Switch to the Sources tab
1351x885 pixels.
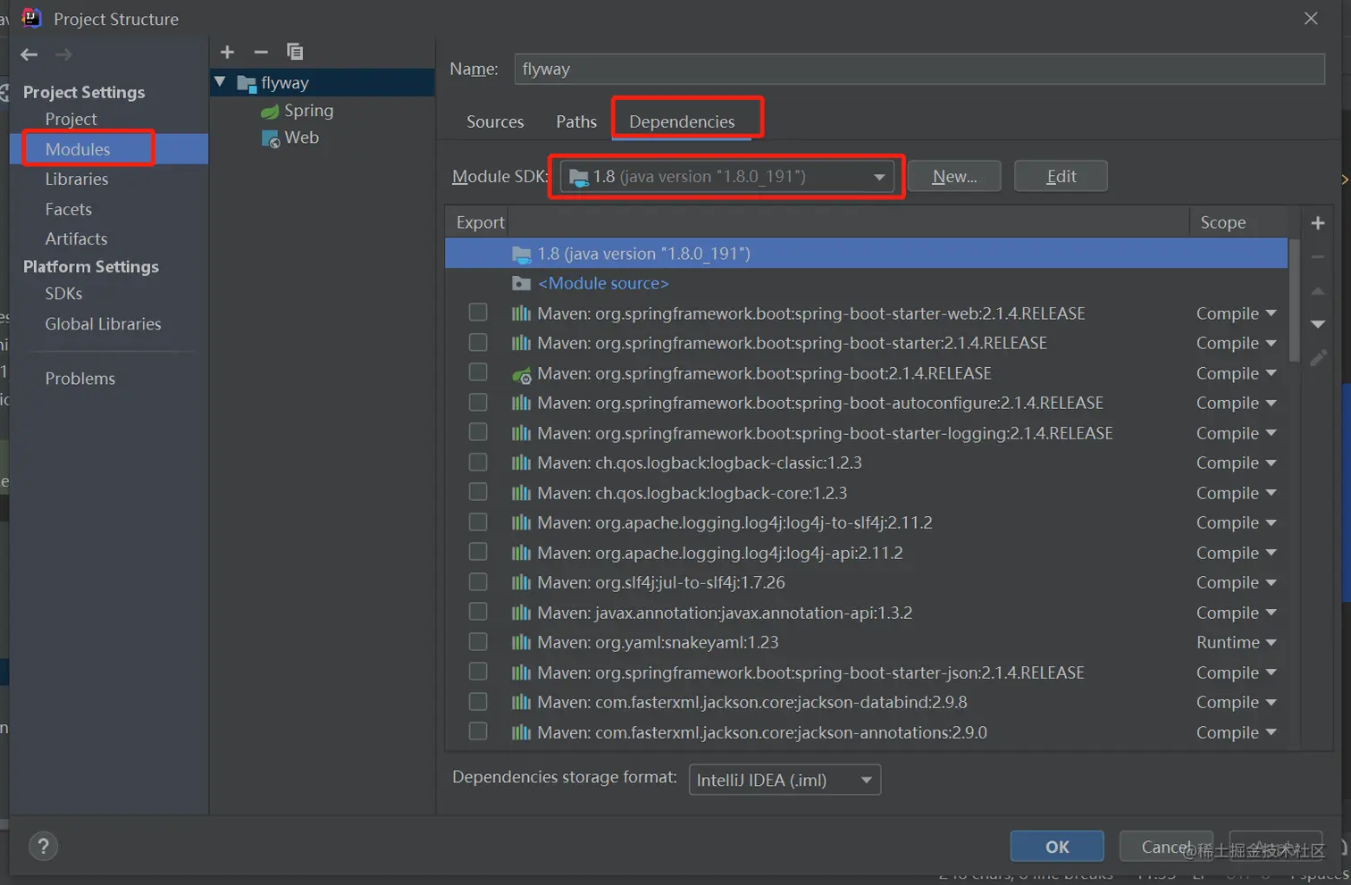[x=495, y=121]
